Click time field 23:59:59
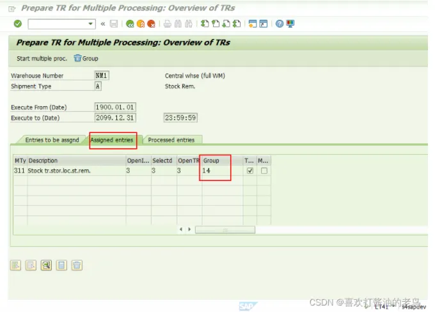 [180, 118]
